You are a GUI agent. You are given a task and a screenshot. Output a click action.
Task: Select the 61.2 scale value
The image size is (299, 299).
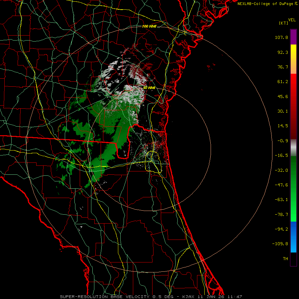click(x=283, y=82)
